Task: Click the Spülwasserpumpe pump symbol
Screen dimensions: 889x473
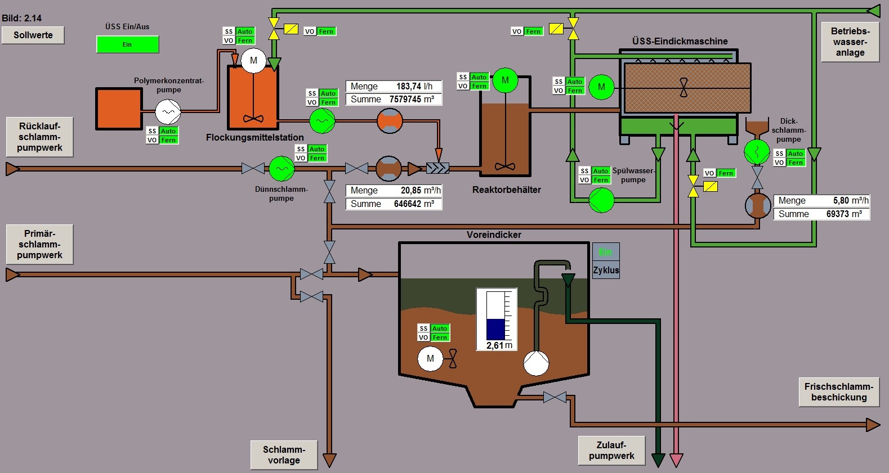Action: click(601, 200)
